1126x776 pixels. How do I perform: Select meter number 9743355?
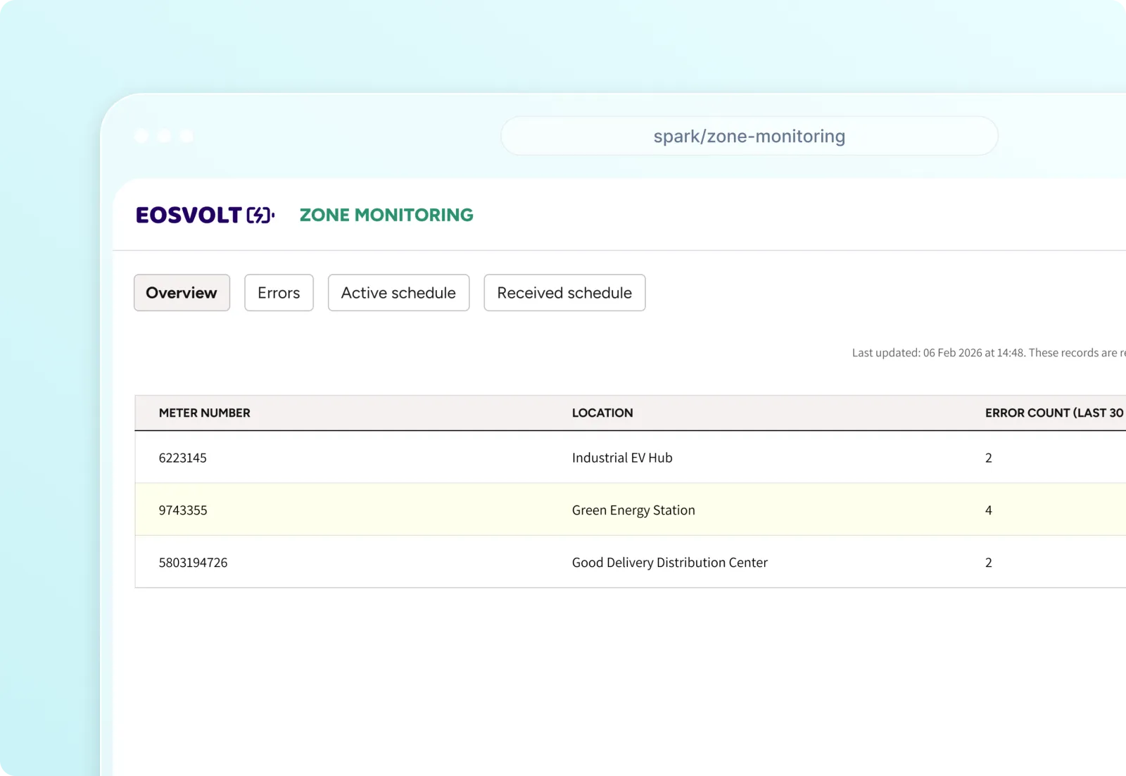[183, 510]
